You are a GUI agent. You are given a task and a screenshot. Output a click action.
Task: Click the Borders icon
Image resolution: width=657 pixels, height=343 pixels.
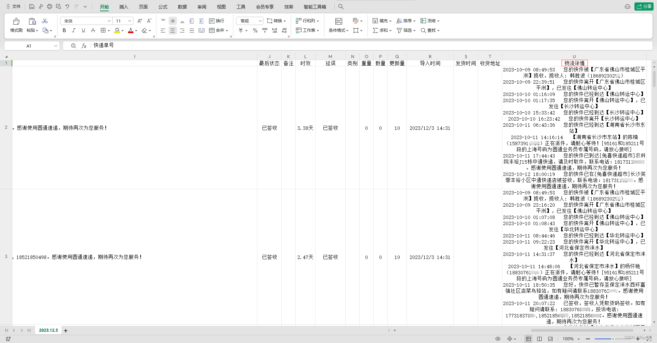click(103, 30)
